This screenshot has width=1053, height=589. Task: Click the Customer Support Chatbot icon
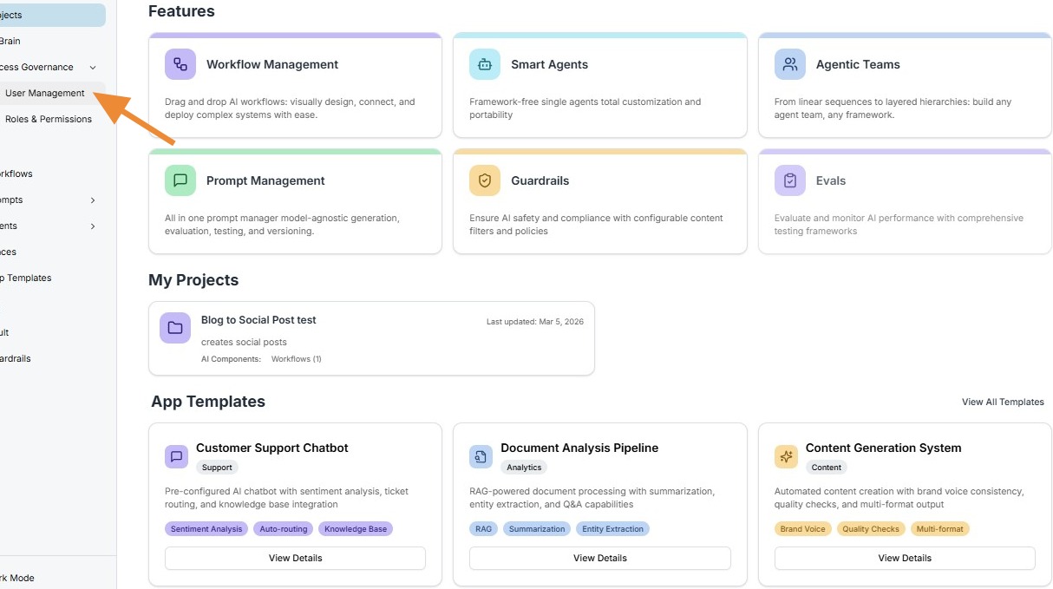coord(176,456)
